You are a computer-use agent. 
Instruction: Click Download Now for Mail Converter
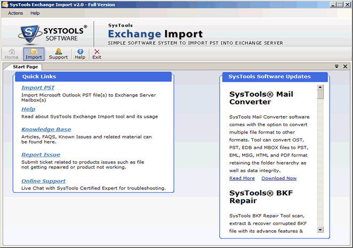pyautogui.click(x=279, y=178)
